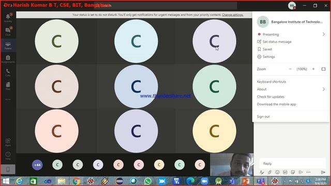Switch Teams to full screen beside Zoom
The width and height of the screenshot is (331, 186).
tap(323, 69)
